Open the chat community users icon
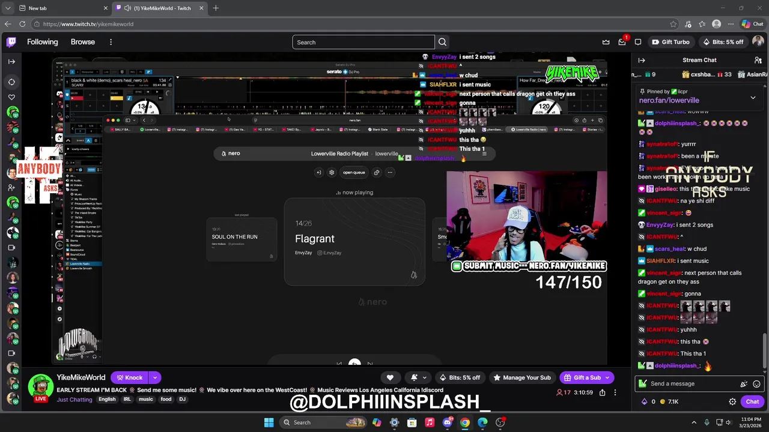The height and width of the screenshot is (432, 769). [x=758, y=60]
